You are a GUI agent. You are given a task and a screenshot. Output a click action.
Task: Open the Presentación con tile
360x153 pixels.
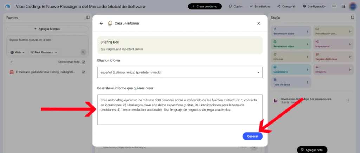pos(333,31)
